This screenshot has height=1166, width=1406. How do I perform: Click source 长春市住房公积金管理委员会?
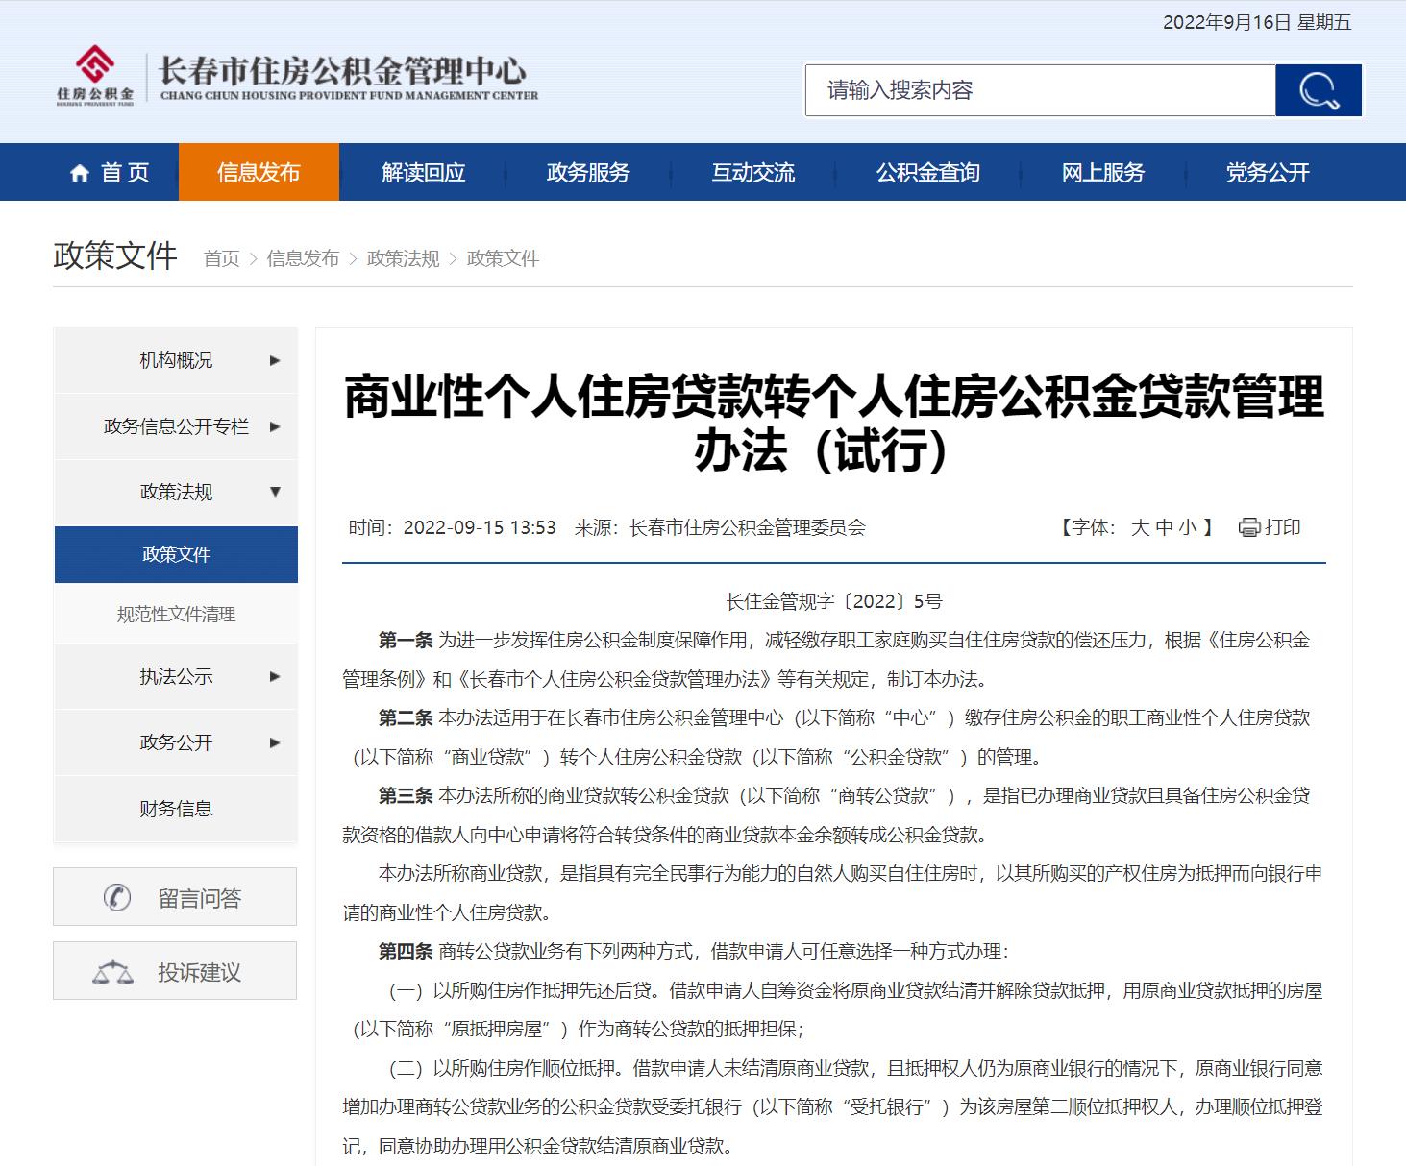point(748,527)
